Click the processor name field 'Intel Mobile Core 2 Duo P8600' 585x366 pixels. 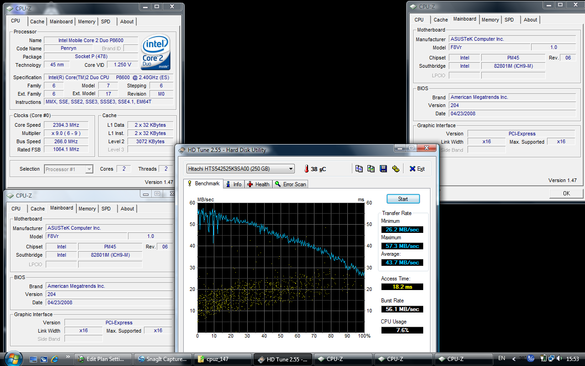tap(90, 40)
